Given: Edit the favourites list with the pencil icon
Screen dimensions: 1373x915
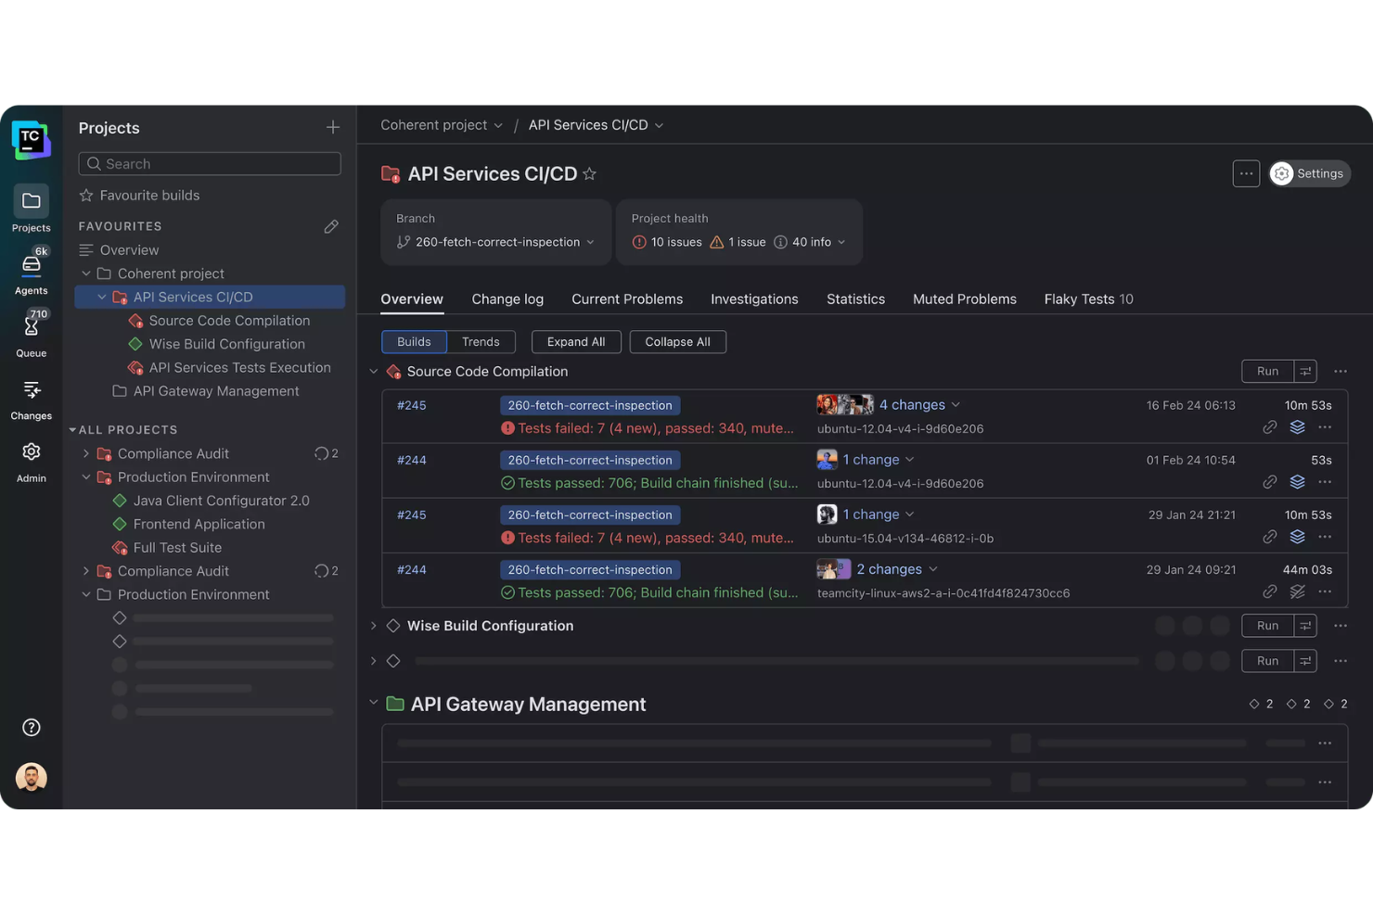Looking at the screenshot, I should [332, 226].
